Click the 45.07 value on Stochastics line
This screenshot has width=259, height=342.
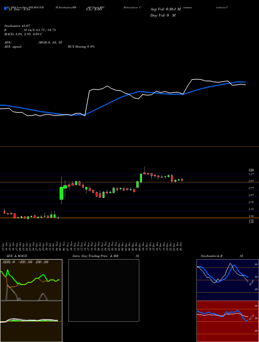coord(252,282)
